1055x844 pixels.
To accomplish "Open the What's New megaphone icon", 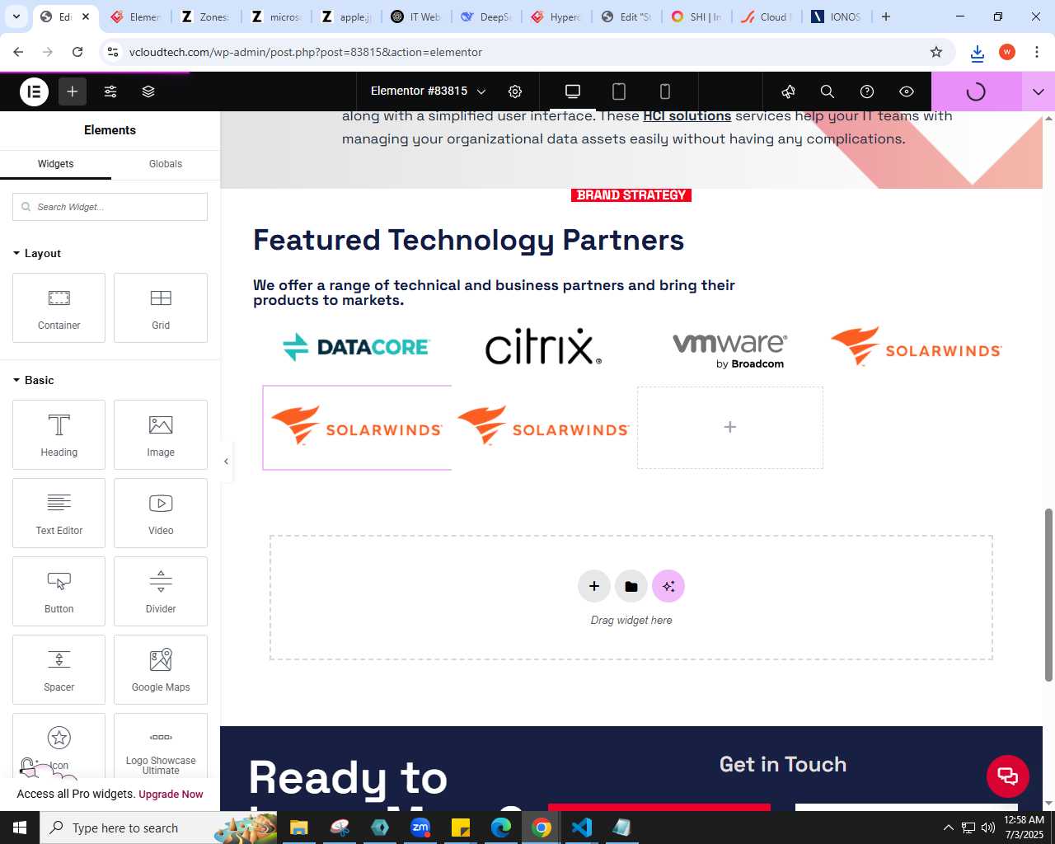I will pyautogui.click(x=789, y=91).
